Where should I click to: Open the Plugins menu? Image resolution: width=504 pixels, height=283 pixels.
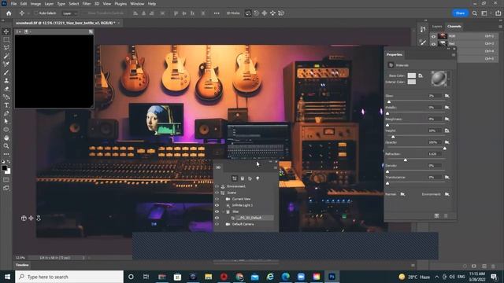pyautogui.click(x=120, y=4)
